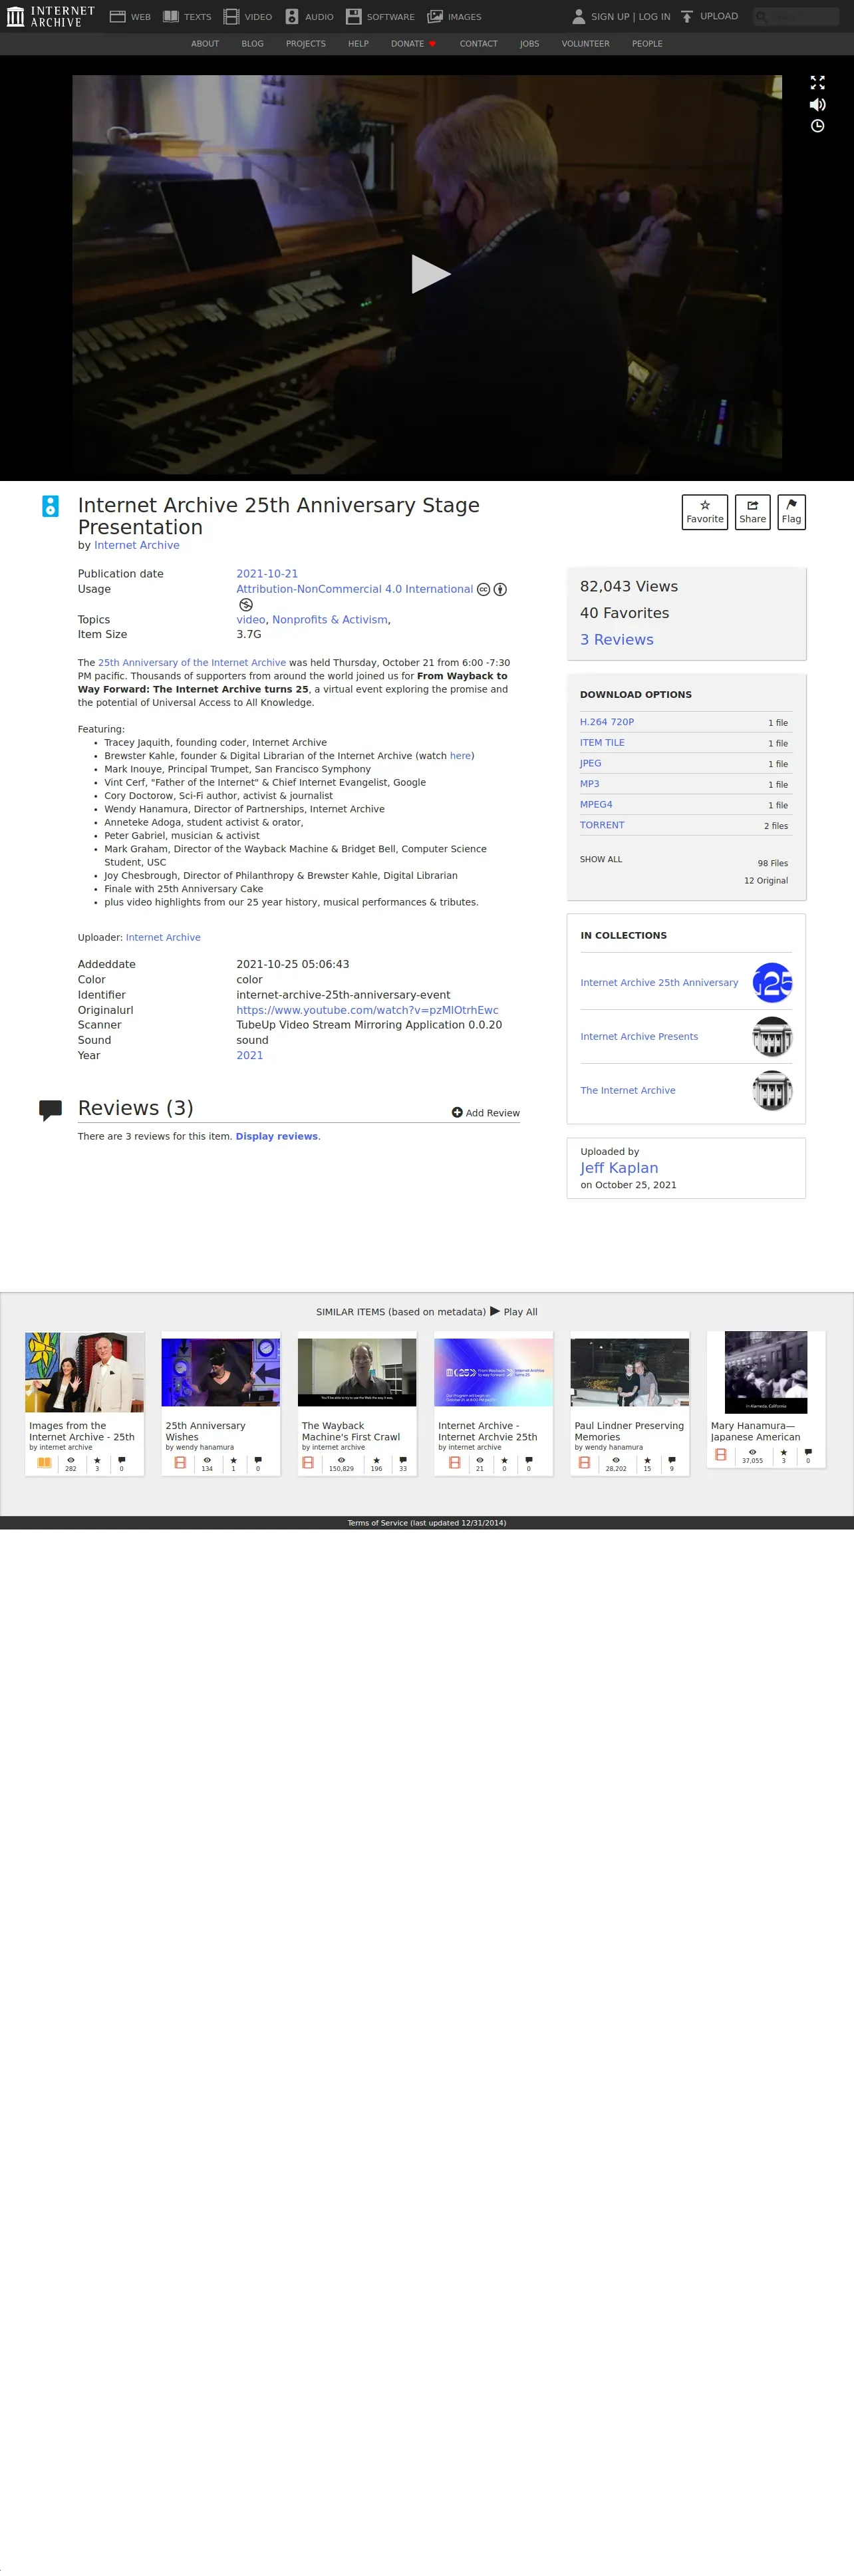The image size is (854, 2576).
Task: Open the 25th Anniversary of the Internet Archive link
Action: (x=192, y=663)
